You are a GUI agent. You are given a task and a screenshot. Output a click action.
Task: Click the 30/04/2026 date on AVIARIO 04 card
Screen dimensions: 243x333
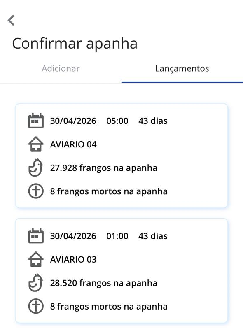[73, 121]
